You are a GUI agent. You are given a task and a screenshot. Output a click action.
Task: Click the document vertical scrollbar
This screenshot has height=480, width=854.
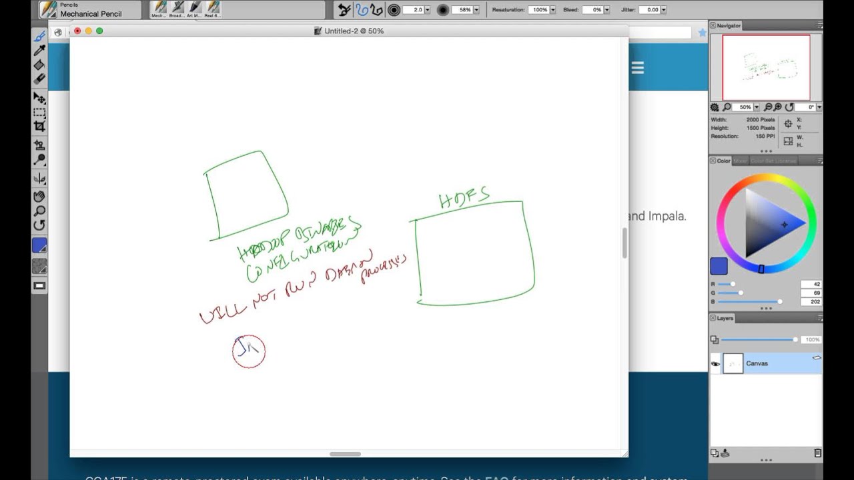click(x=624, y=243)
